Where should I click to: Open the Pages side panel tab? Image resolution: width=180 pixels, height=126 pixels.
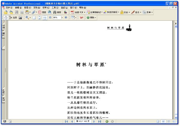(x=3, y=35)
